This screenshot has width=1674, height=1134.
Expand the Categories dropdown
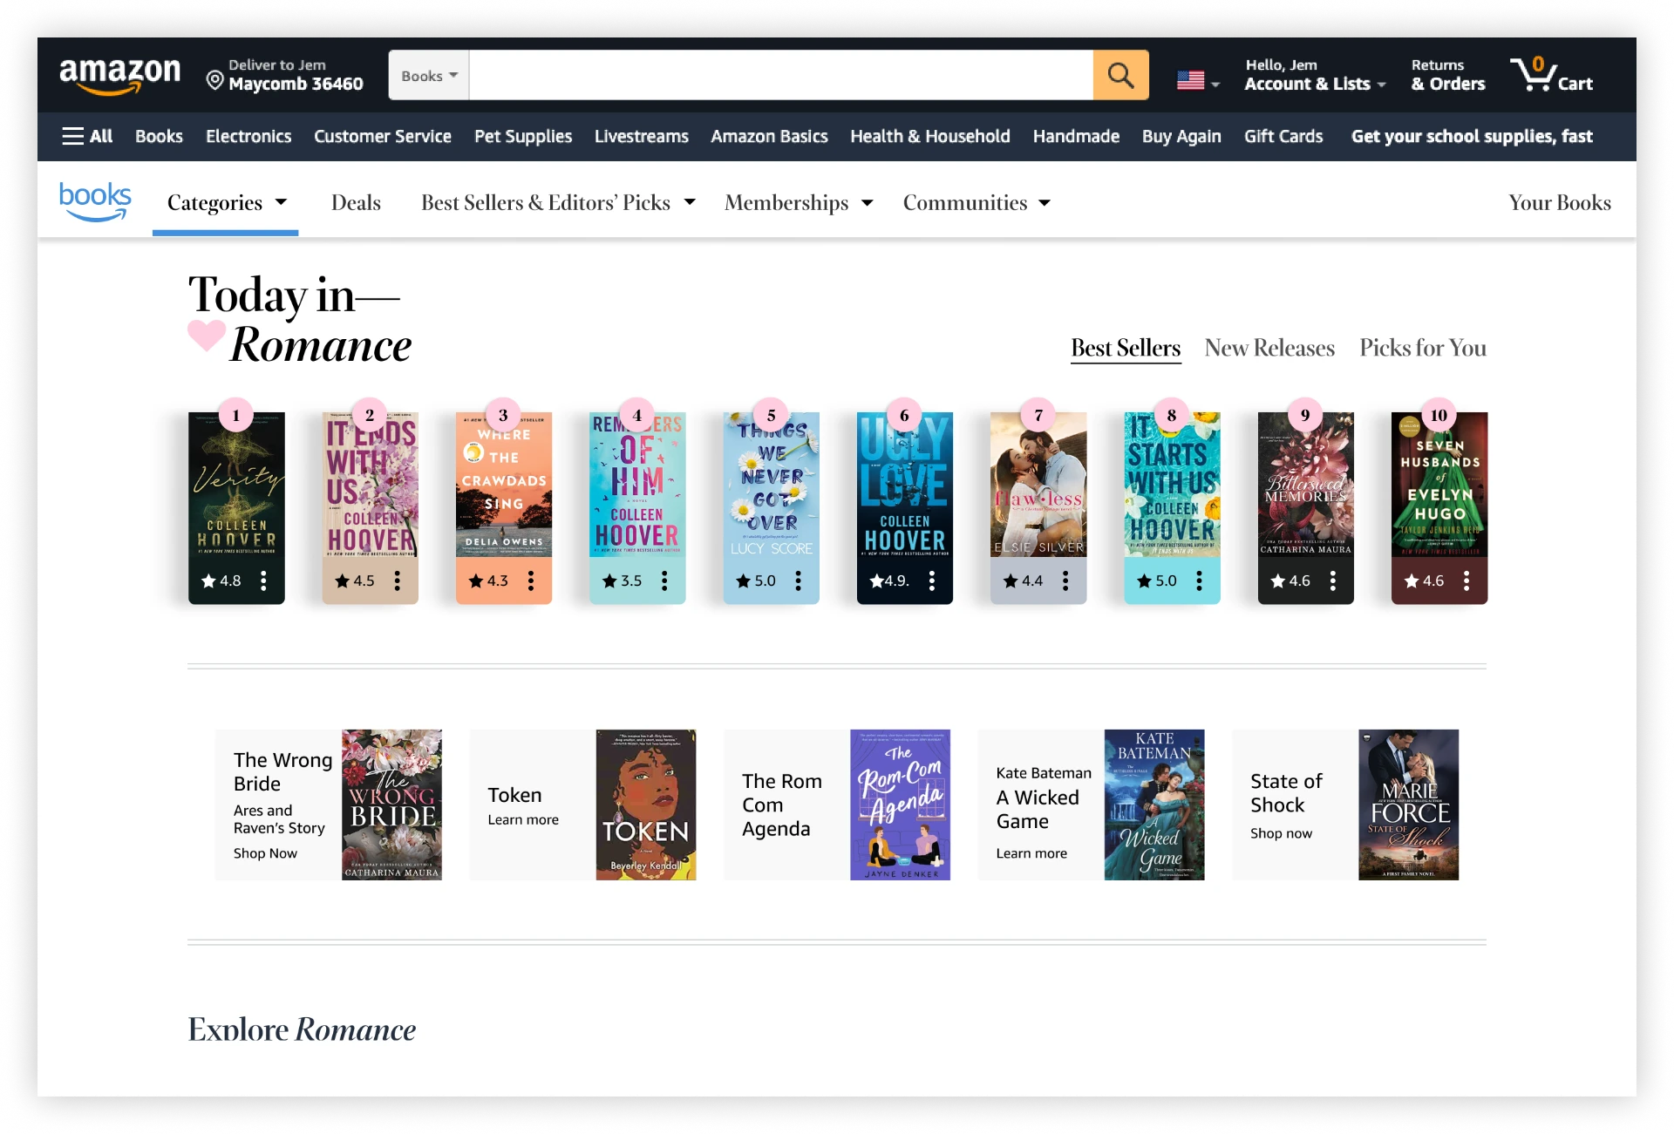[x=227, y=203]
